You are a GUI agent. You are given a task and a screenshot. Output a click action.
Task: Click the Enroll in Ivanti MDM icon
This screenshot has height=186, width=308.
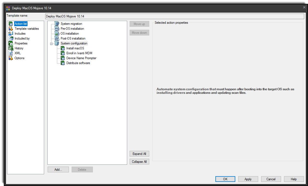[x=63, y=53]
